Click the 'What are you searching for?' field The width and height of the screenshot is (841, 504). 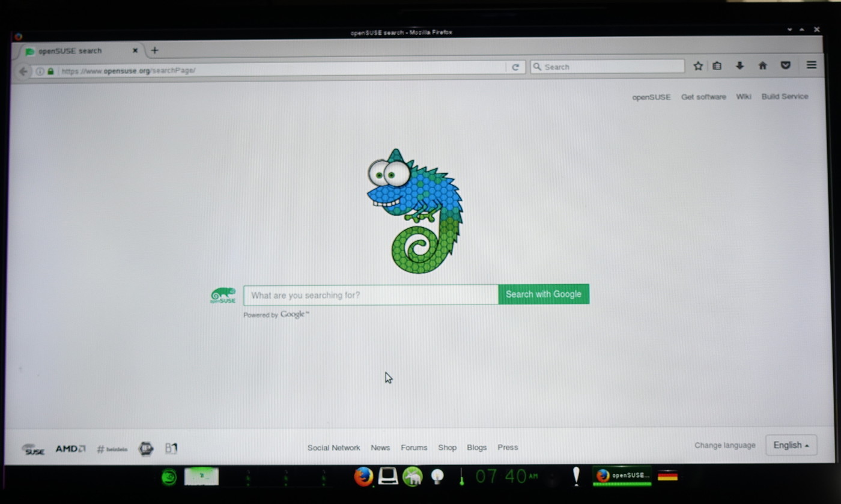[371, 295]
